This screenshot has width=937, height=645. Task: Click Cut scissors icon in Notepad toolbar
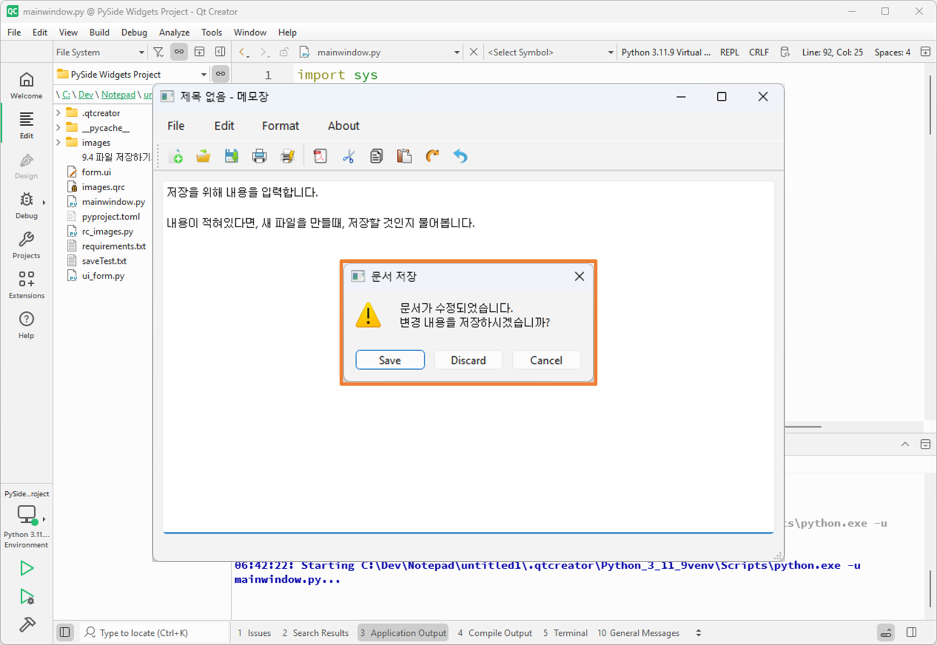point(348,156)
